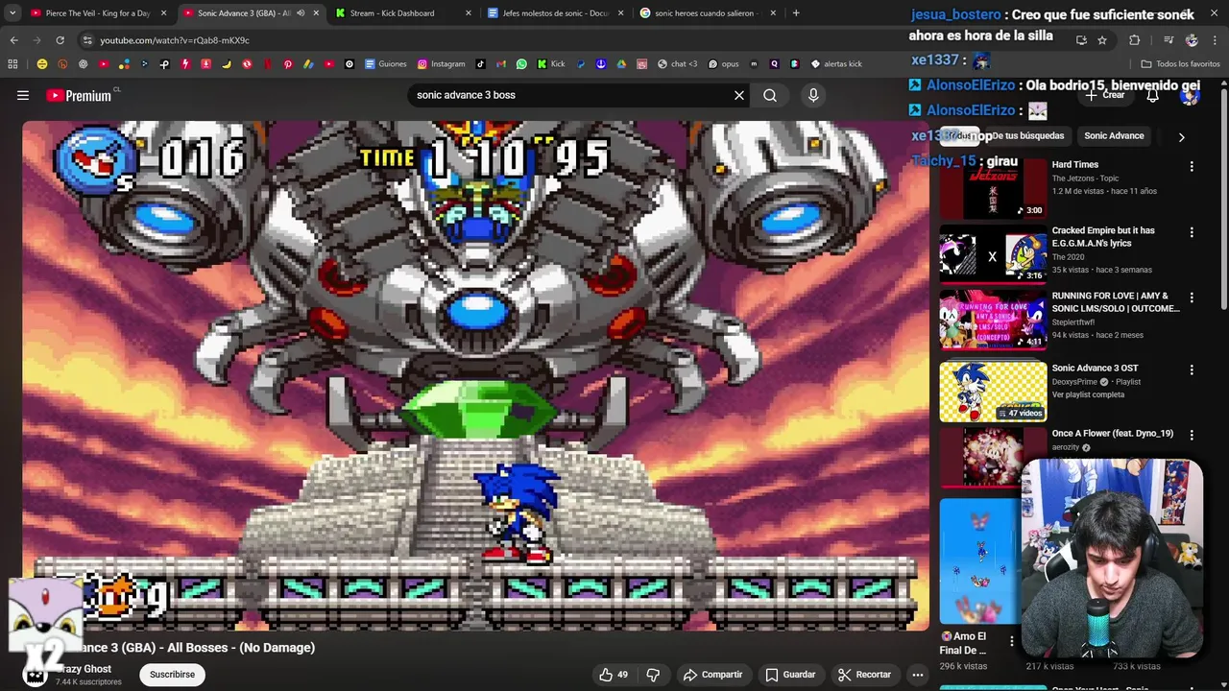Click the browser address bar URL
Viewport: 1229px width, 691px height.
(174, 40)
